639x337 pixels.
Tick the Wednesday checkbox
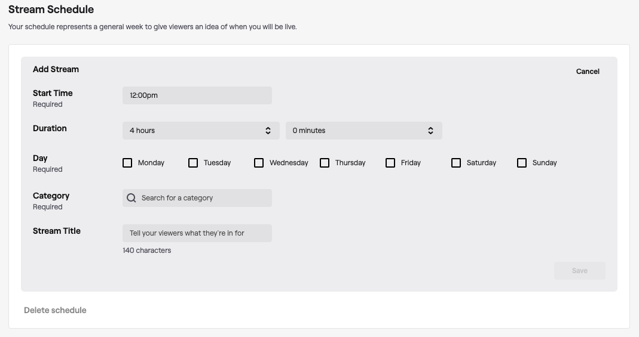click(259, 163)
